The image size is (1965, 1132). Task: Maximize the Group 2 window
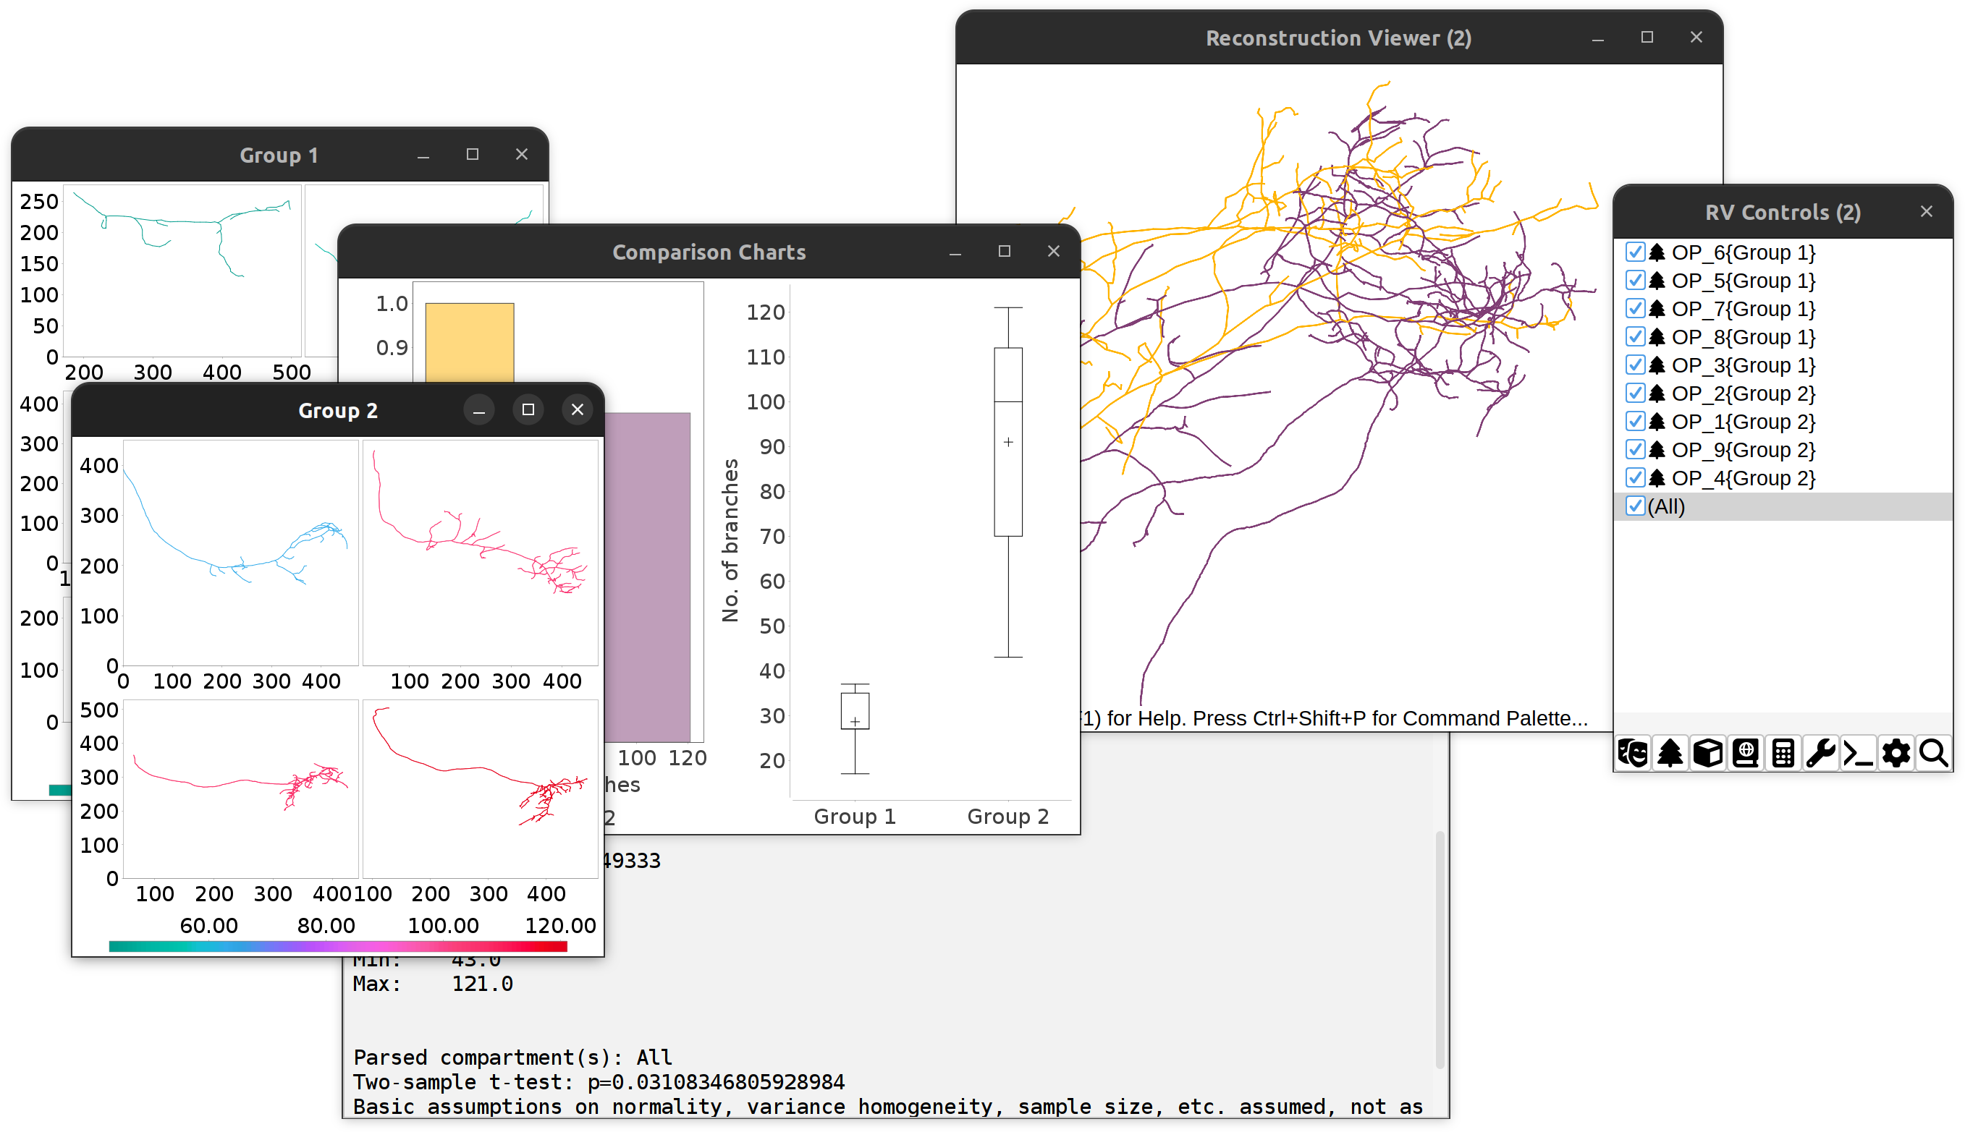pyautogui.click(x=528, y=409)
